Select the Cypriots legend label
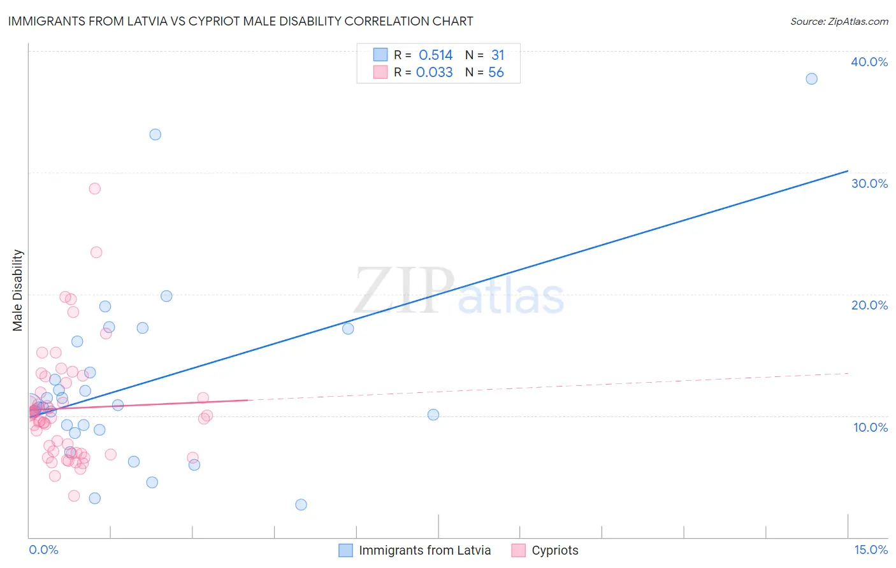896x568 pixels. coord(555,550)
